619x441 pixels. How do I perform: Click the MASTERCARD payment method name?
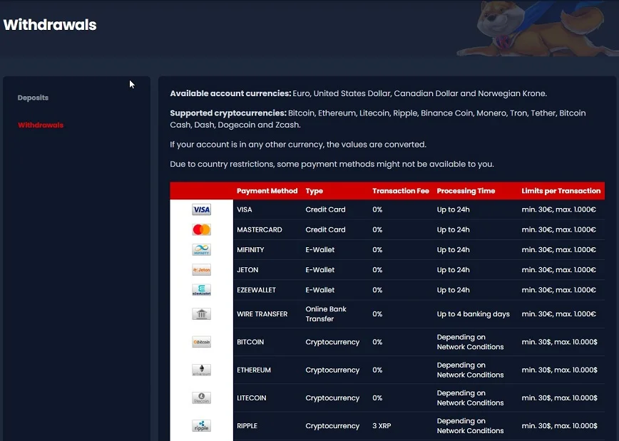[x=260, y=229]
